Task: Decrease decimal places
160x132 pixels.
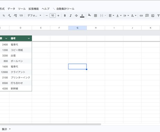Action: [x=9, y=16]
